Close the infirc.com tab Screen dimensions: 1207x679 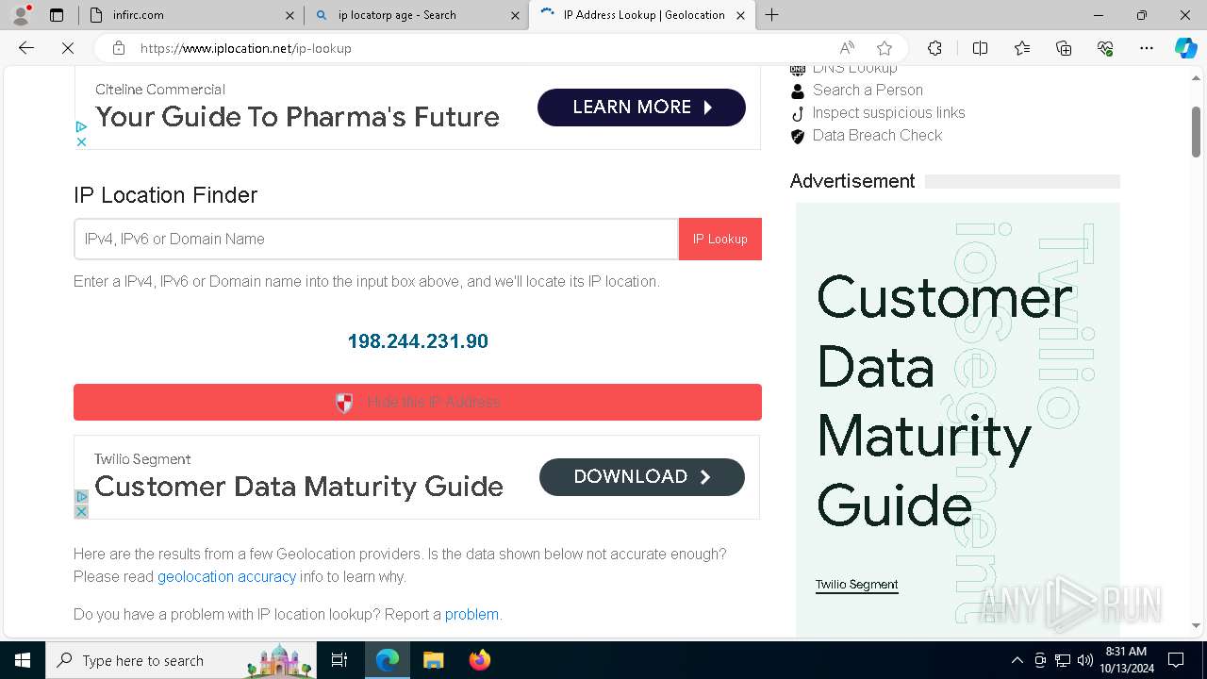click(289, 15)
